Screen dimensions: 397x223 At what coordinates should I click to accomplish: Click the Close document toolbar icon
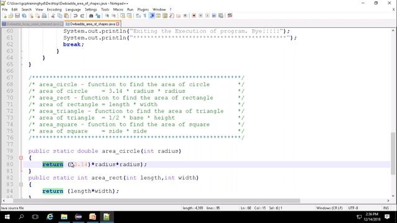[x=31, y=15]
